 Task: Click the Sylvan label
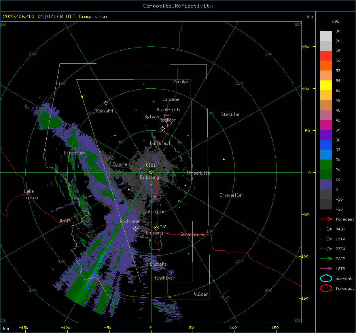(151, 117)
